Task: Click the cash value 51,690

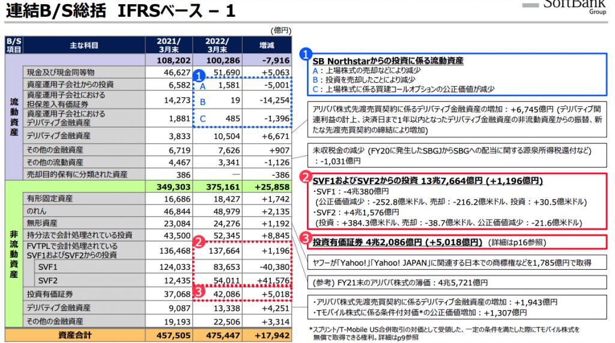Action: pyautogui.click(x=226, y=73)
